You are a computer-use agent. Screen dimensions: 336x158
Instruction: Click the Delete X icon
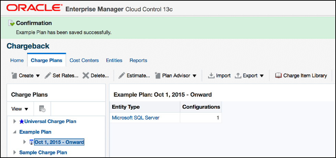tap(86, 75)
